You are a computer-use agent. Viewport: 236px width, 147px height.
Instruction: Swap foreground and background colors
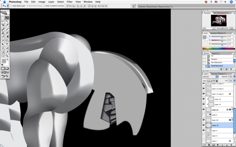point(7,60)
